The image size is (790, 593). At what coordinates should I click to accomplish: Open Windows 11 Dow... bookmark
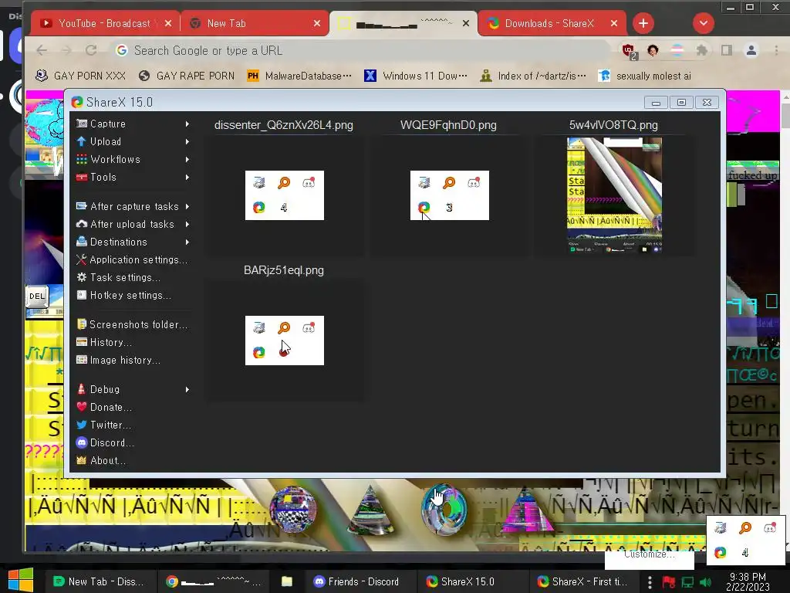[416, 76]
